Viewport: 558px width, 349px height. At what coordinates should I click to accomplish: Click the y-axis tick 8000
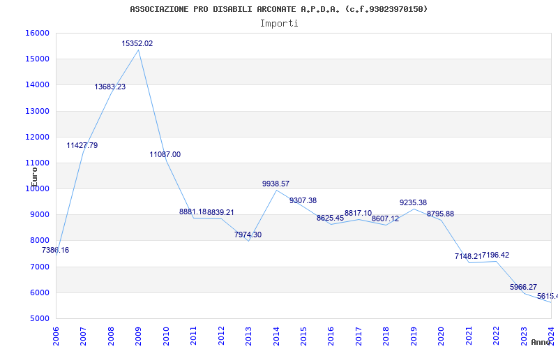coord(39,241)
